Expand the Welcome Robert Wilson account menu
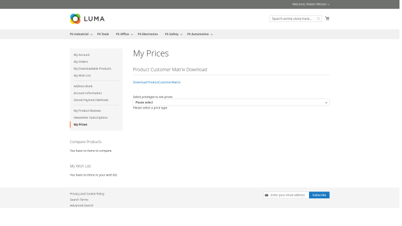The height and width of the screenshot is (226, 402). tap(311, 4)
